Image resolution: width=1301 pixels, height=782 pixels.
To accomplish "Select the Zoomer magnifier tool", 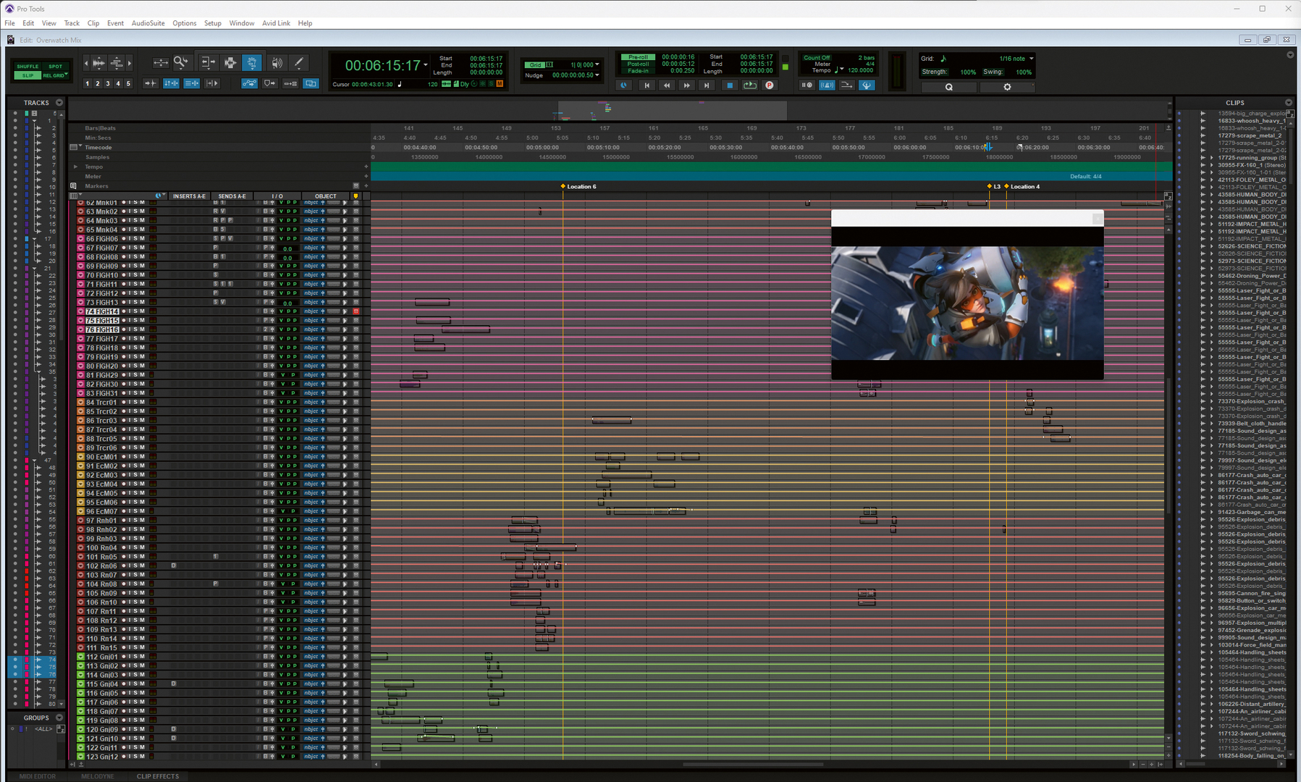I will coord(180,63).
